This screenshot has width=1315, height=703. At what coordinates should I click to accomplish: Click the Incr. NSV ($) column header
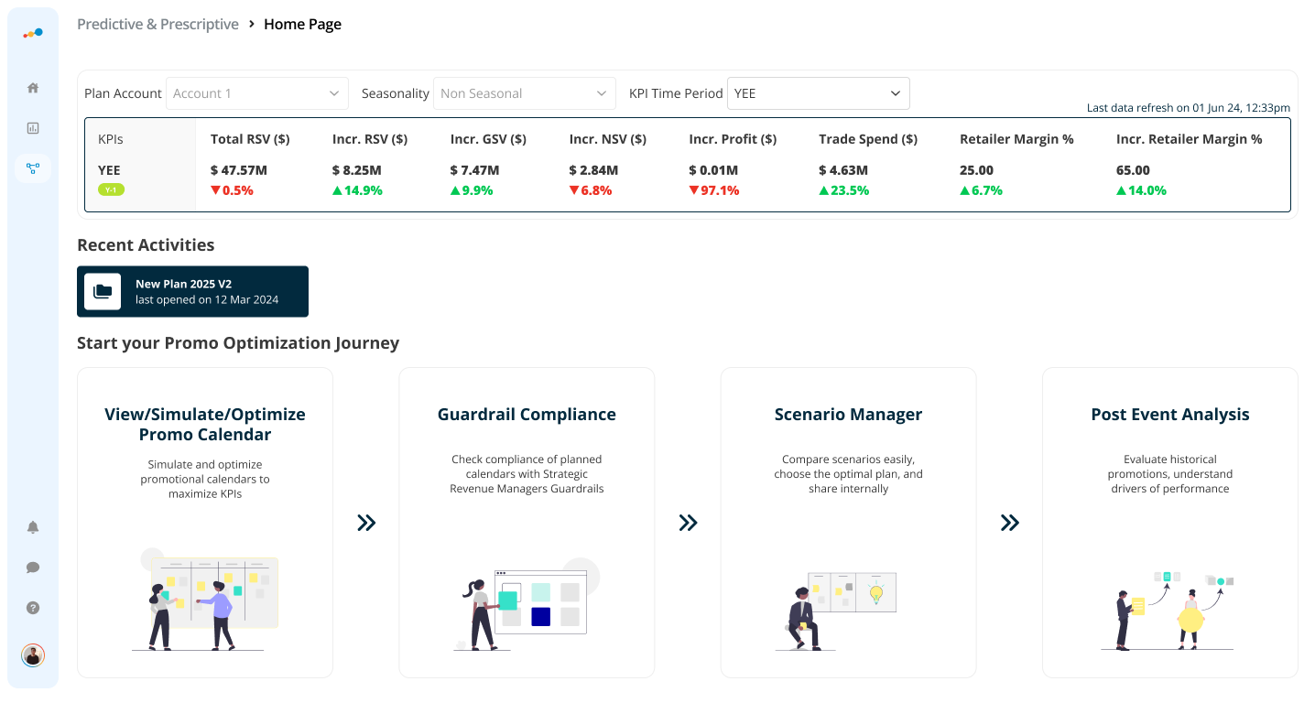point(608,139)
